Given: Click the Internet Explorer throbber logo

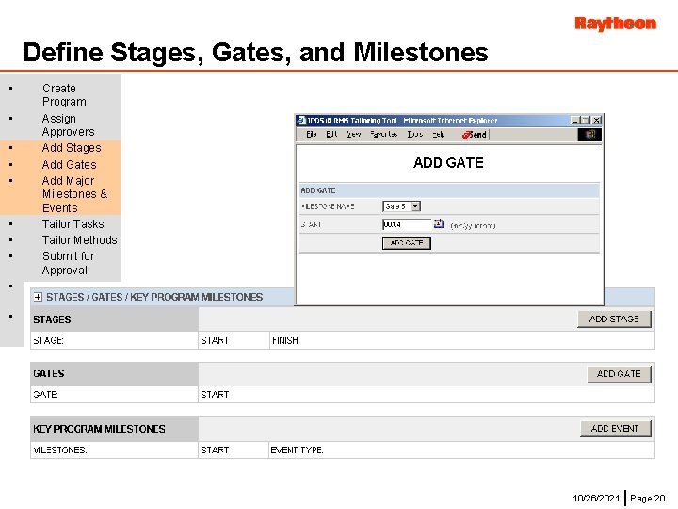Looking at the screenshot, I should tap(589, 135).
